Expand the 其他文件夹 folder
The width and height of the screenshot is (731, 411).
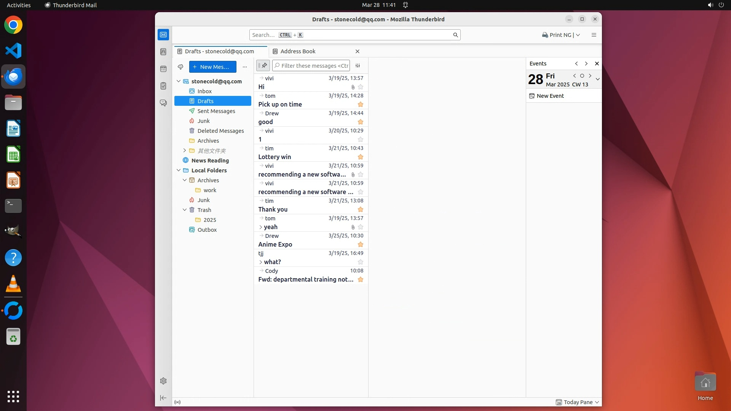(185, 151)
